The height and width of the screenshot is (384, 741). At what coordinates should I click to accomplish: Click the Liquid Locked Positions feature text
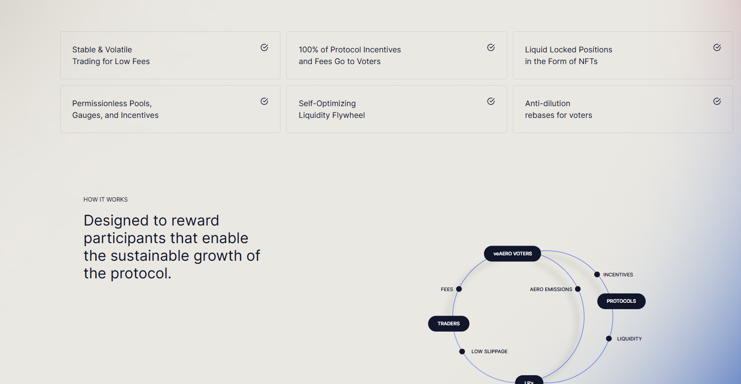click(568, 56)
